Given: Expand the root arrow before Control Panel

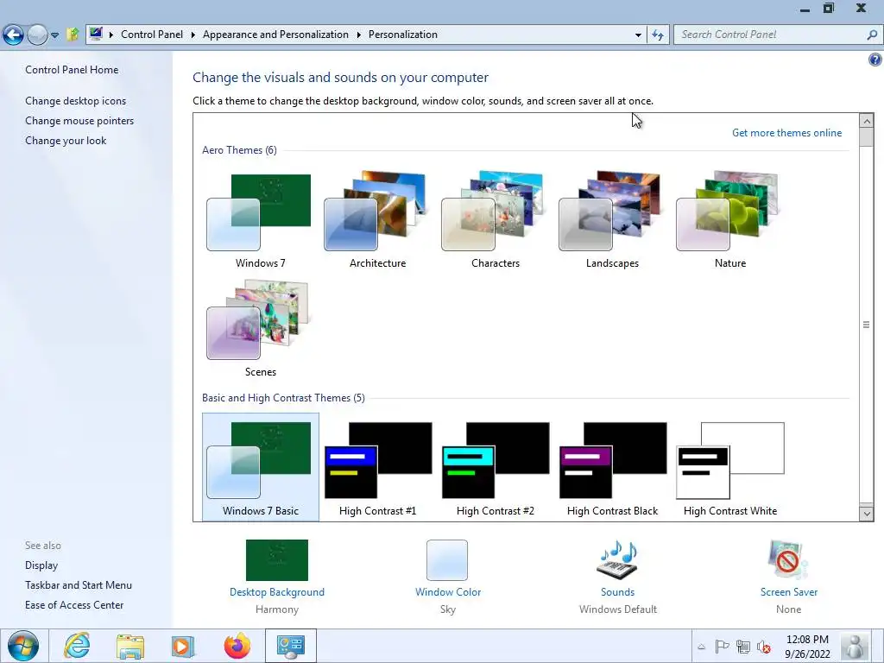Looking at the screenshot, I should (x=111, y=35).
